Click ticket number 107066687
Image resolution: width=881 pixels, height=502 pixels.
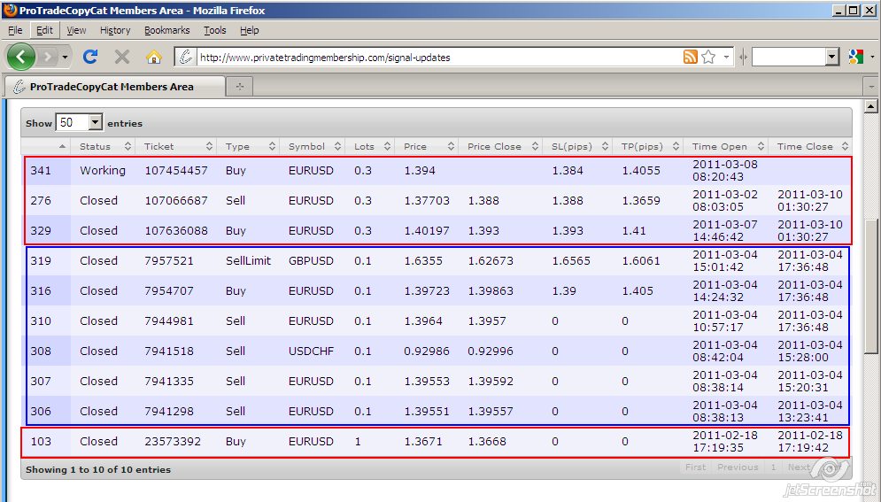click(x=176, y=200)
